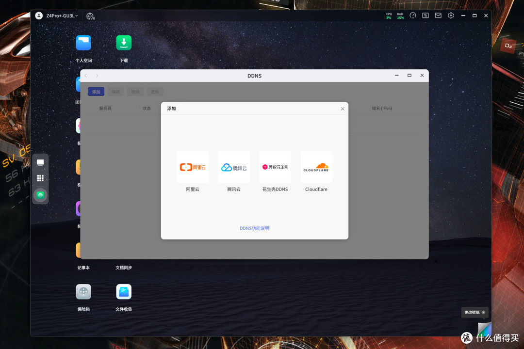This screenshot has height=349, width=524.
Task: Open the settings gear icon
Action: [451, 16]
